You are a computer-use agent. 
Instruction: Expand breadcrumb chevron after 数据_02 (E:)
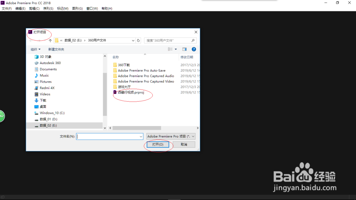tap(85, 41)
